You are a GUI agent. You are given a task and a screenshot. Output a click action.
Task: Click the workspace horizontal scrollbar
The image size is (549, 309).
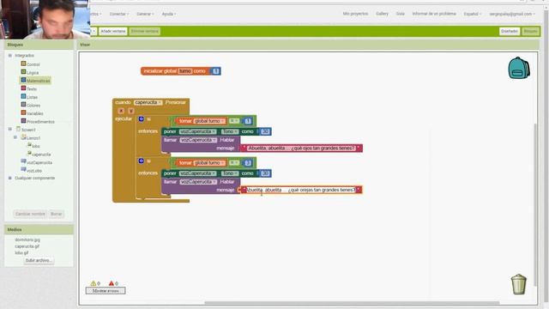[x=352, y=303]
